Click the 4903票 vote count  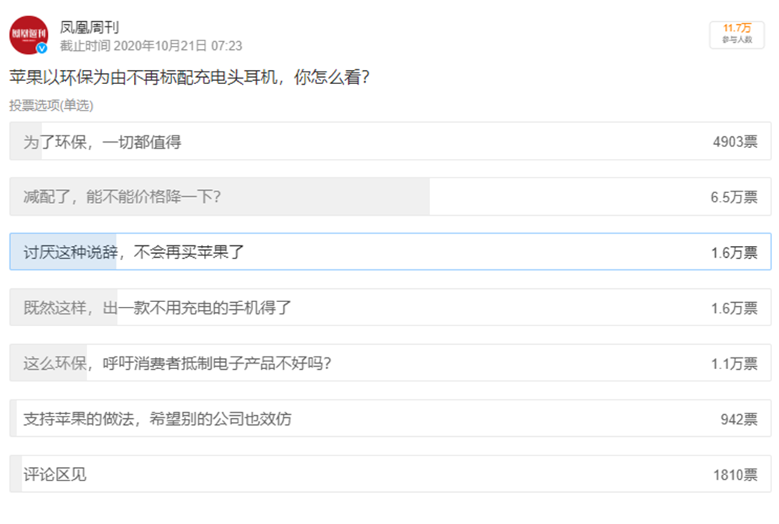[735, 142]
